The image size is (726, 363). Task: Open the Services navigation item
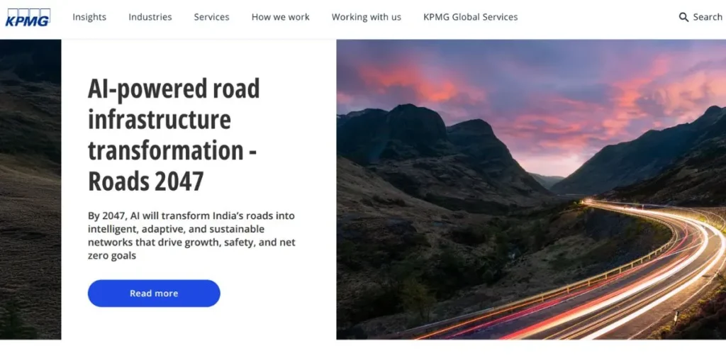pyautogui.click(x=211, y=17)
